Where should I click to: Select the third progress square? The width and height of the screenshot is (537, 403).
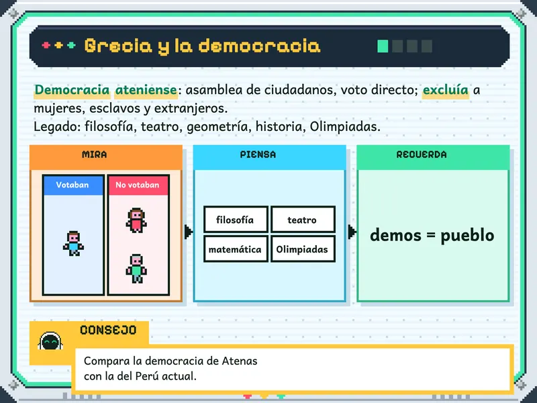[412, 46]
